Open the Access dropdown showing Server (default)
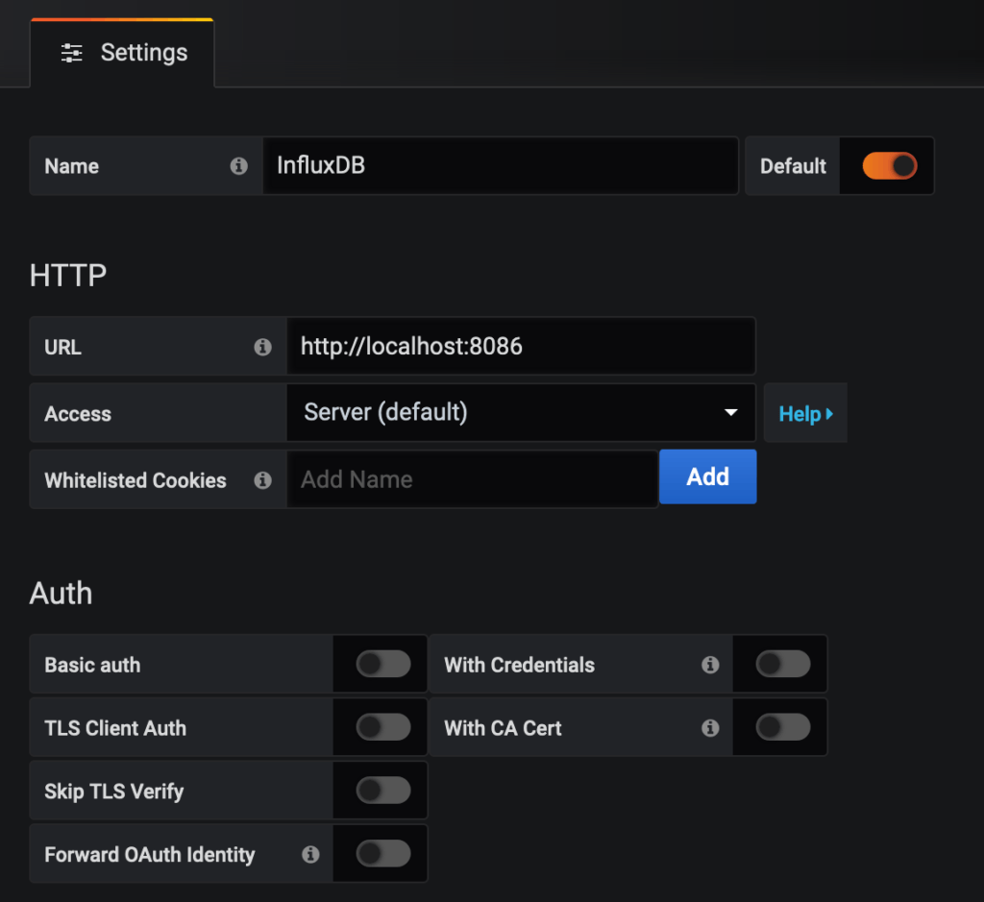 521,413
